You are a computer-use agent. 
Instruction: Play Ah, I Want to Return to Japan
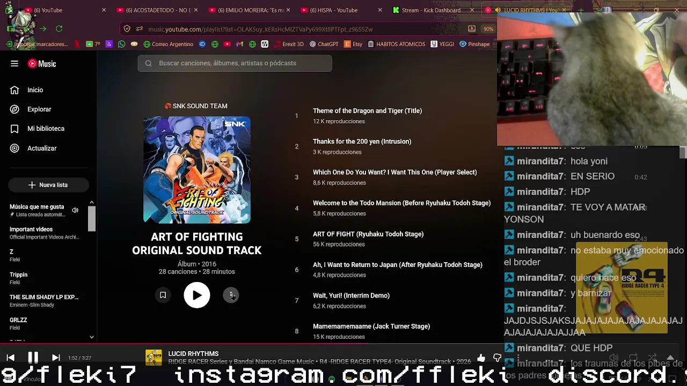click(x=397, y=265)
